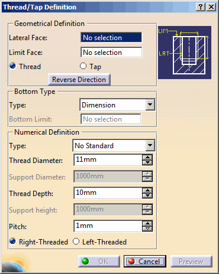Click the Limit Face selection field

pyautogui.click(x=111, y=53)
